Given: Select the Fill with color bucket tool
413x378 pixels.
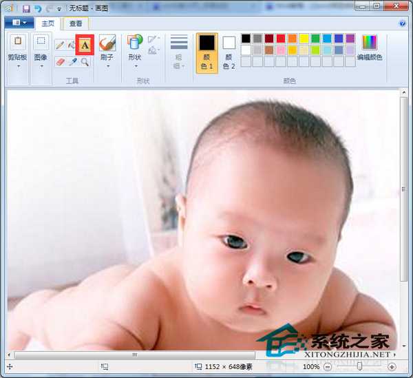Looking at the screenshot, I should point(71,45).
